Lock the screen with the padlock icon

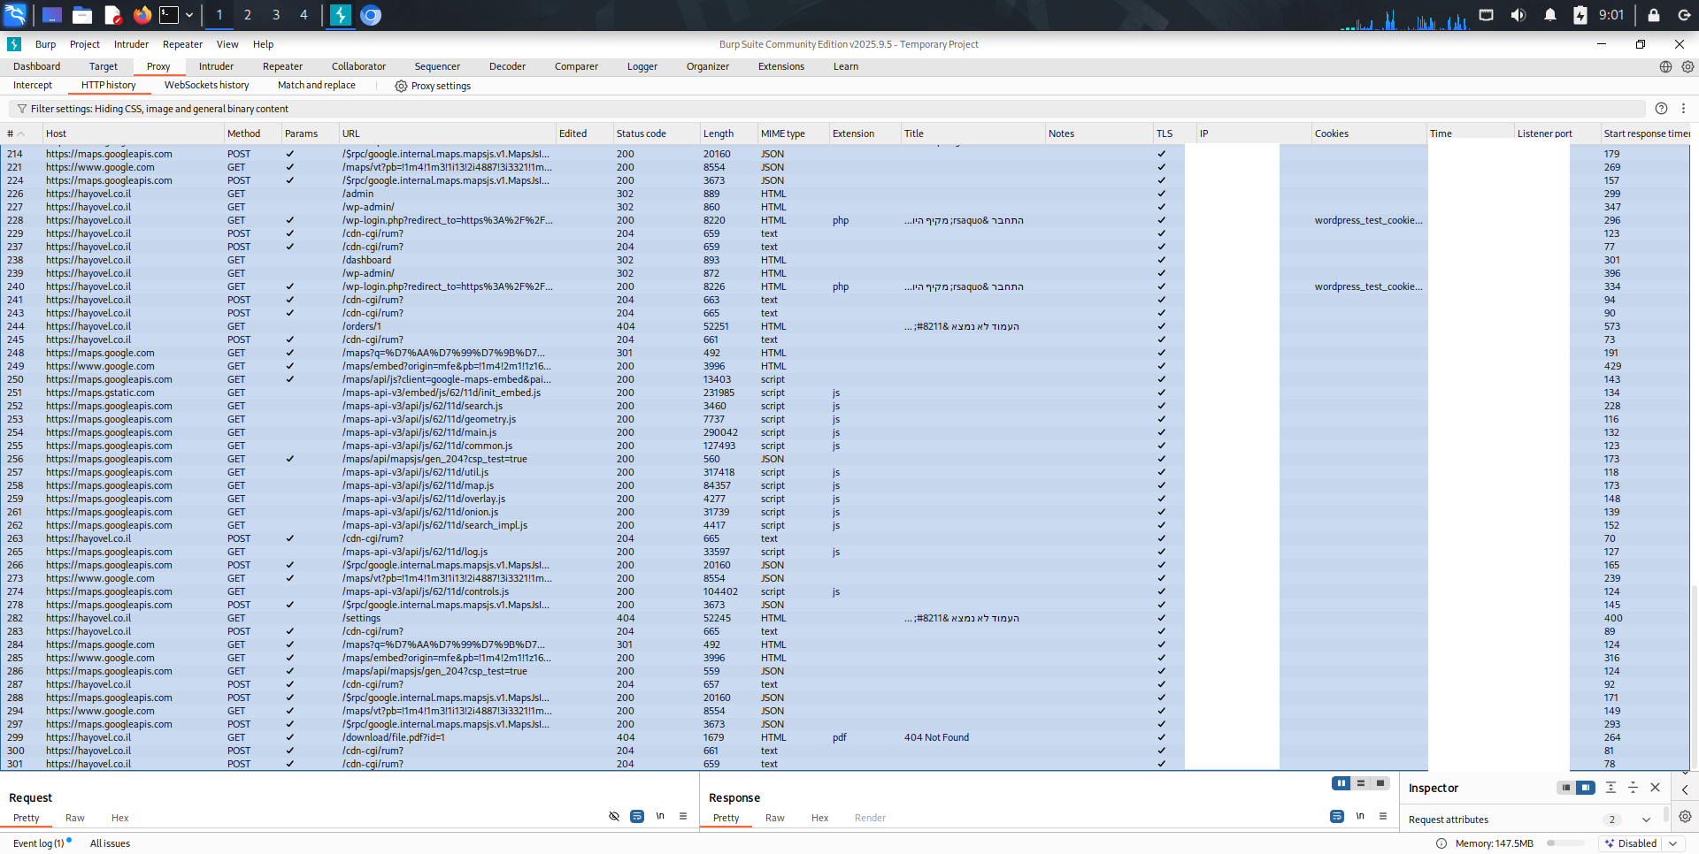pyautogui.click(x=1653, y=15)
